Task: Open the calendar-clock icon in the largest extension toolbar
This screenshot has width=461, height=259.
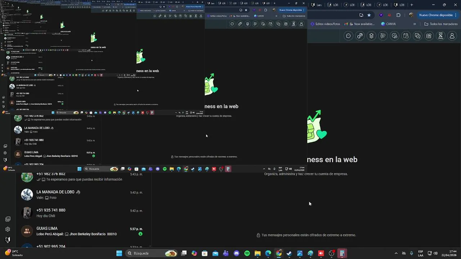Action: (406, 36)
